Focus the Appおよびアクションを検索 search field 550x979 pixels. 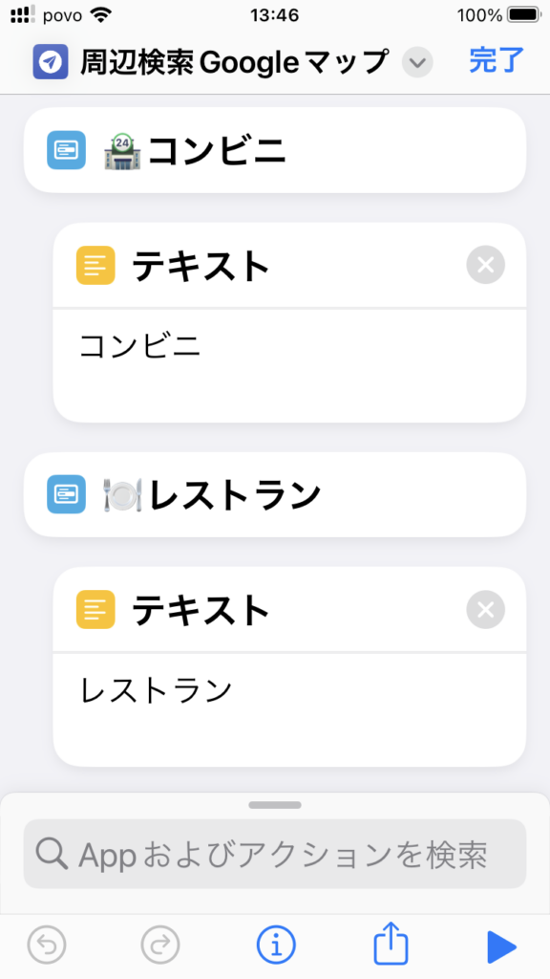(x=275, y=854)
